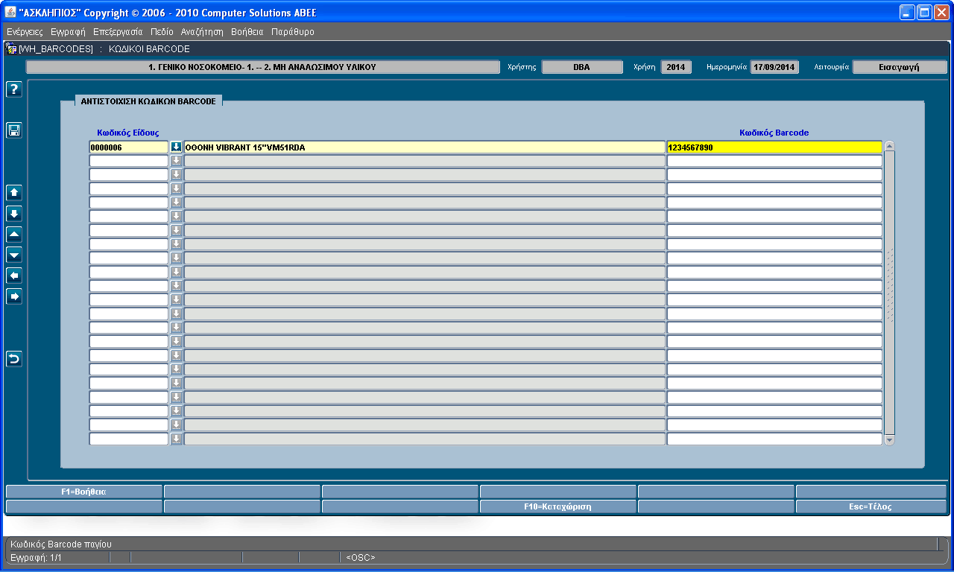The width and height of the screenshot is (954, 572).
Task: Click Λειτουργία field showing Εισαγωγή
Action: tap(900, 67)
